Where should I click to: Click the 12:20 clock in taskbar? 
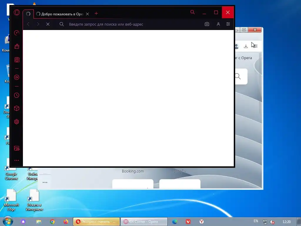[x=286, y=222]
